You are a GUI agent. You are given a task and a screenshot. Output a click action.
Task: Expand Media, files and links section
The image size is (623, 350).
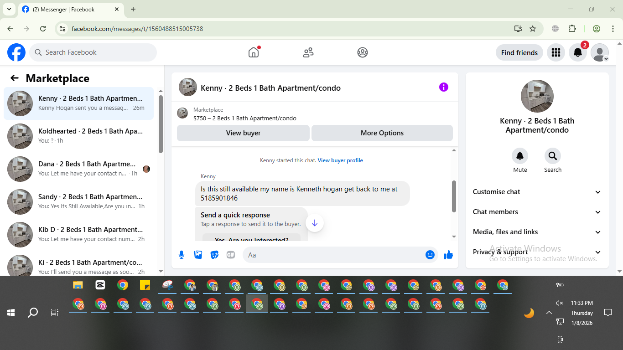tap(537, 232)
